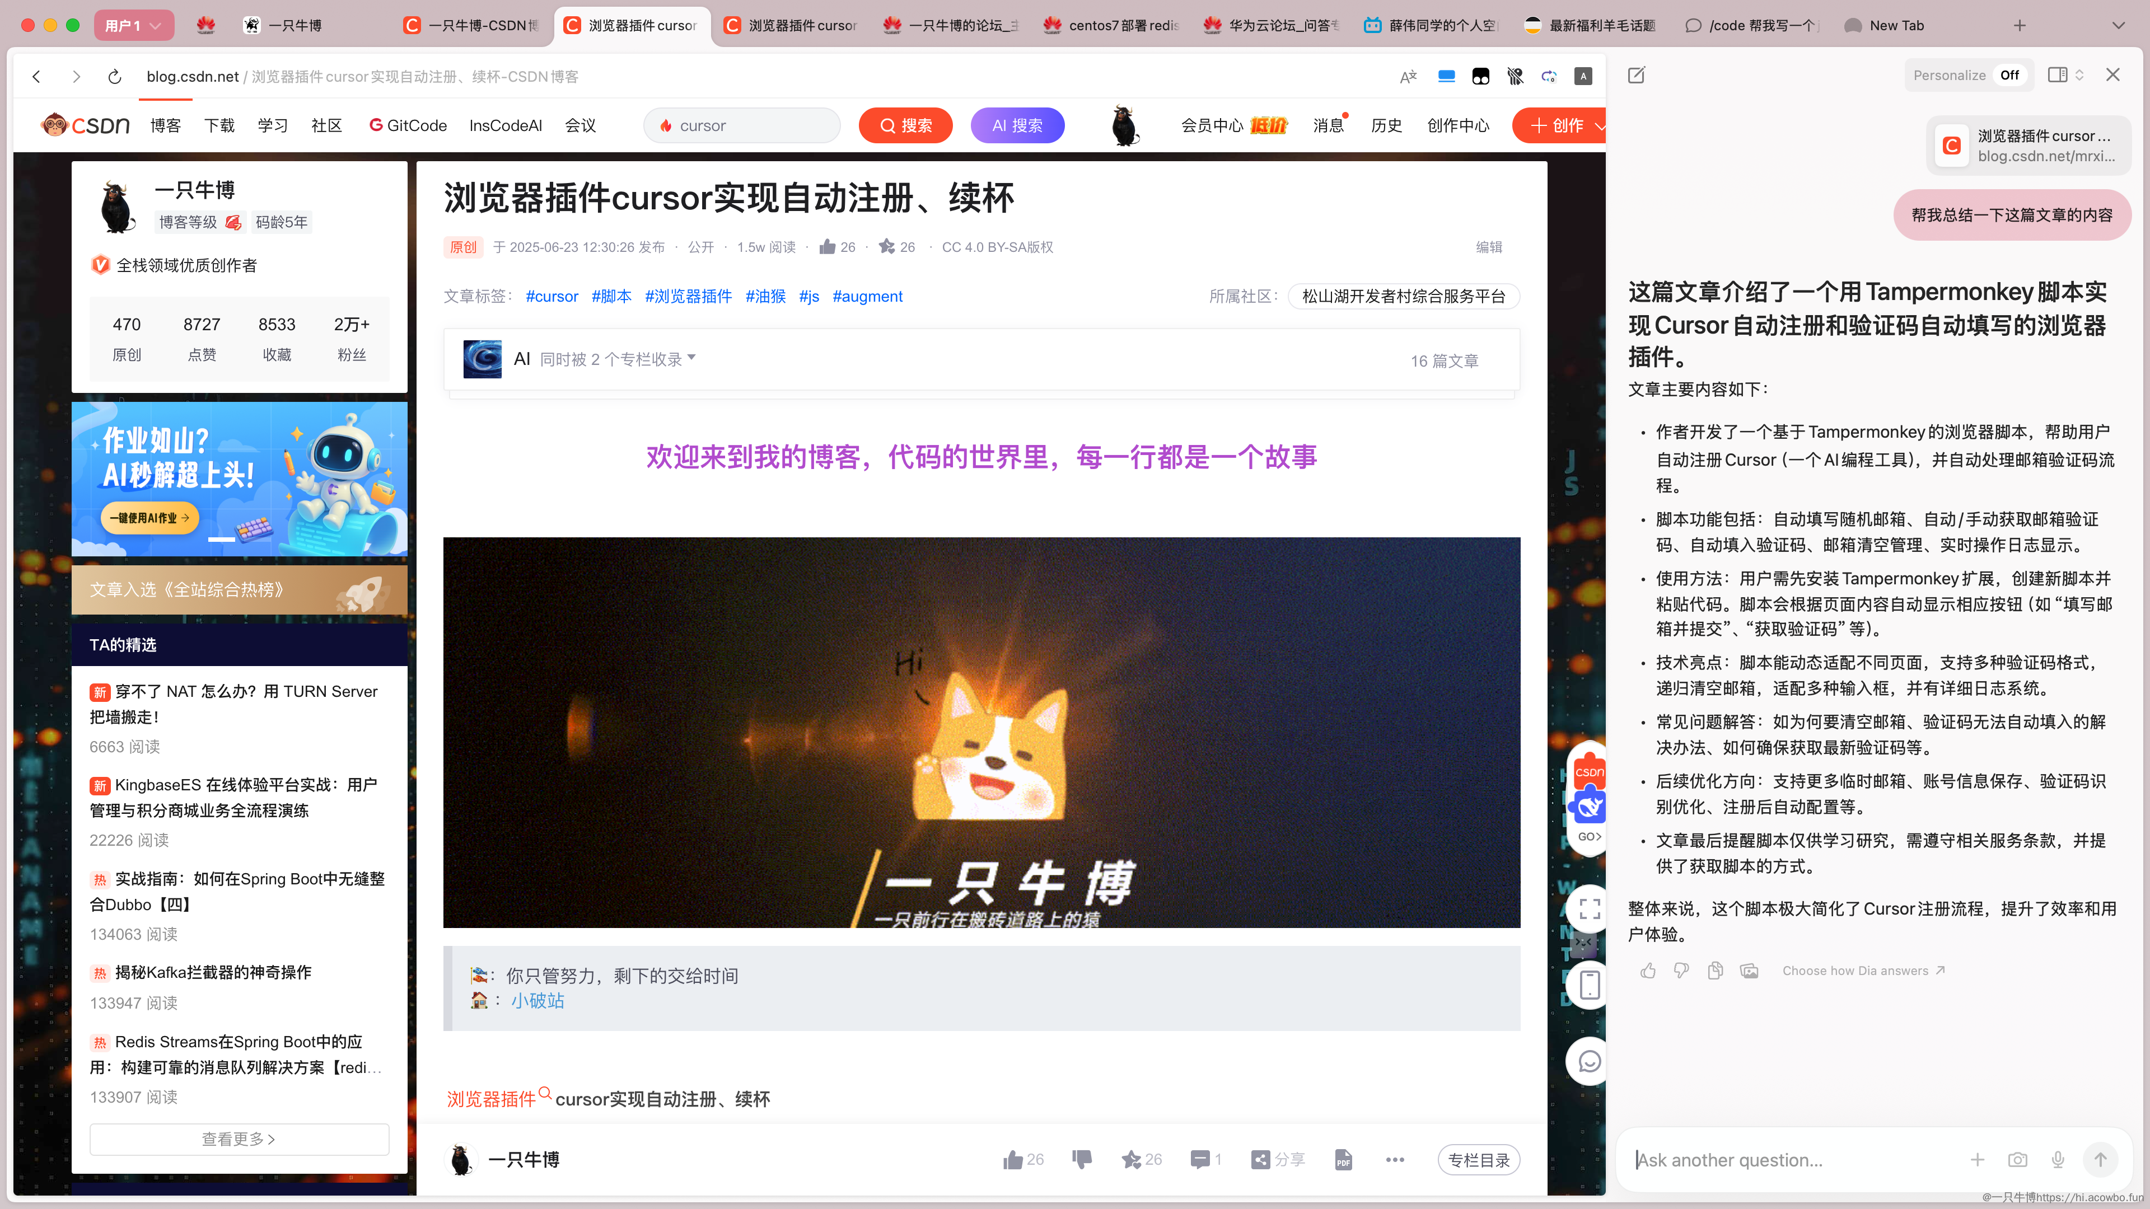Export article as PDF icon
This screenshot has height=1209, width=2150.
1343,1159
